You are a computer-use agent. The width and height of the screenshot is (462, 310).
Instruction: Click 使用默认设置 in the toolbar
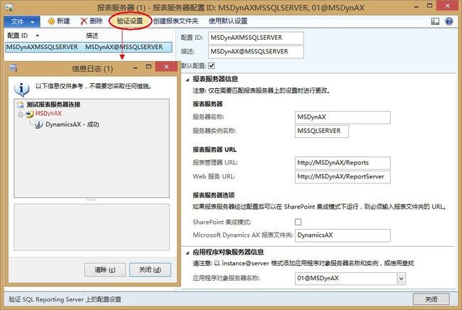pyautogui.click(x=227, y=21)
